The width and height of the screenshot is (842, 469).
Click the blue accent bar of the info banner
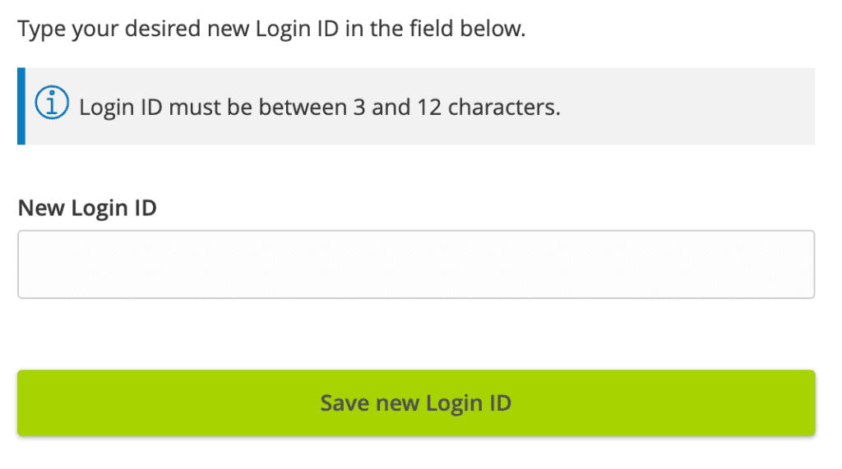coord(21,106)
